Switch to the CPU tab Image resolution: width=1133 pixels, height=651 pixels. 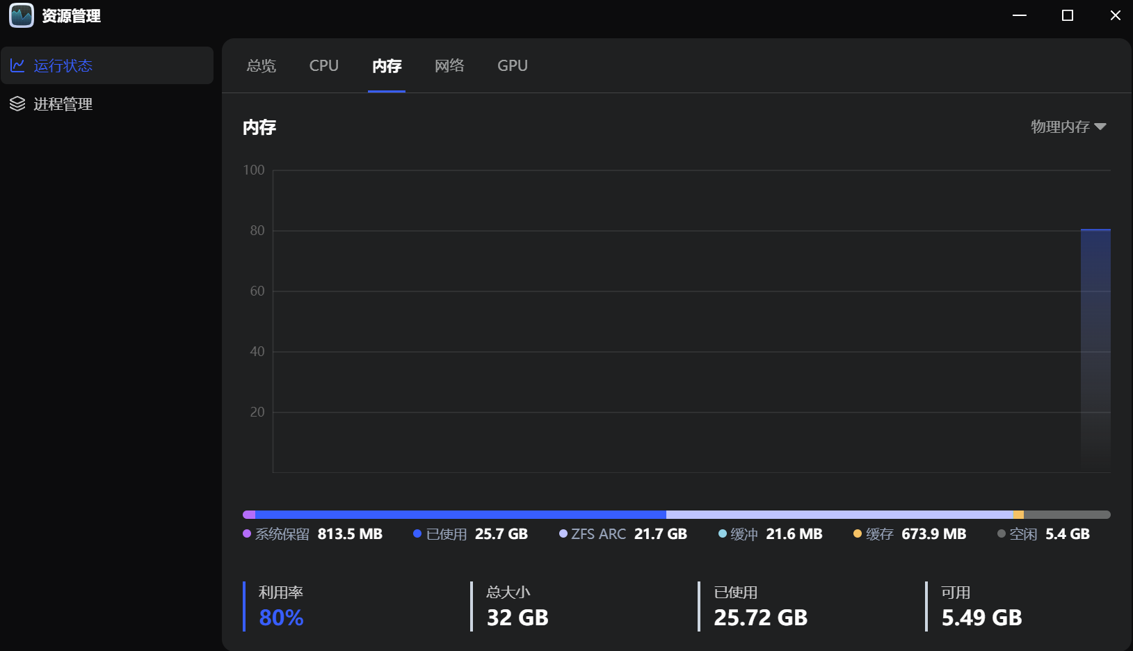click(x=324, y=65)
